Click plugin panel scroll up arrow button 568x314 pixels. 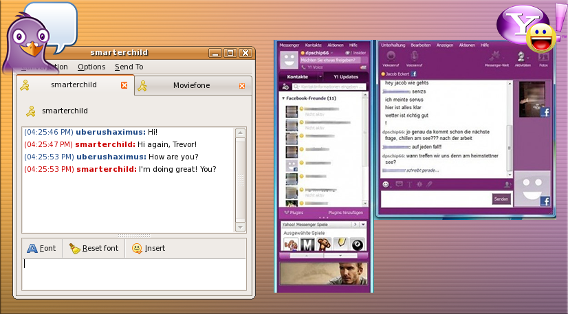point(307,256)
